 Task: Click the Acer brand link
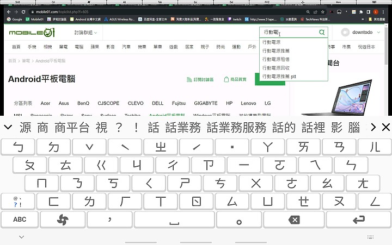[x=45, y=103]
